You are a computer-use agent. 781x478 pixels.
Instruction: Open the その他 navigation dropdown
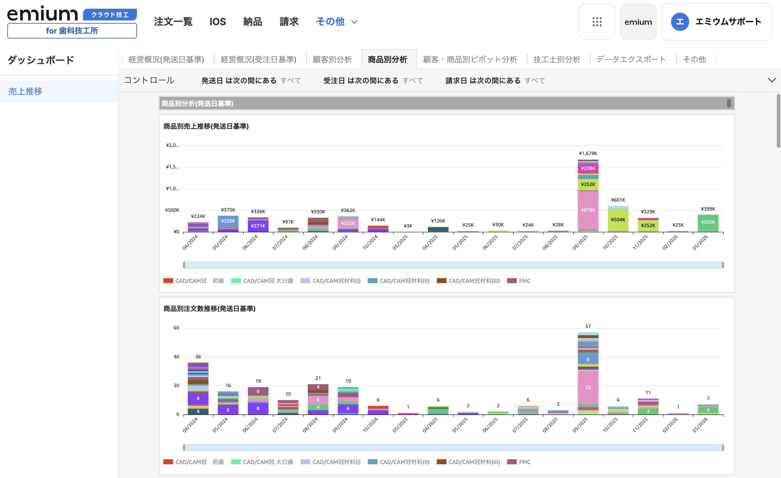point(337,22)
